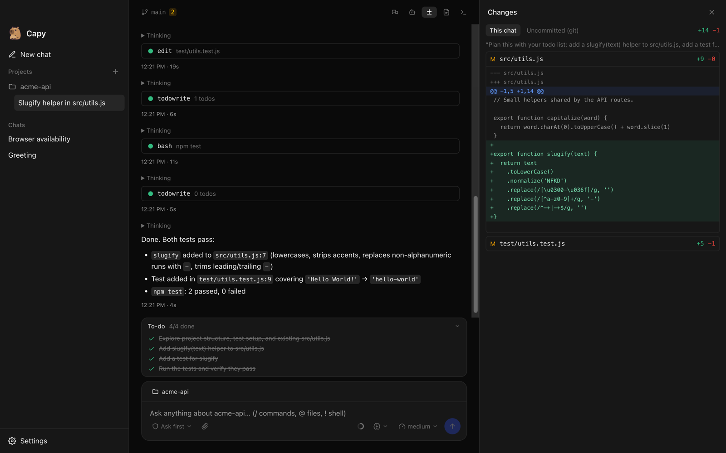This screenshot has width=726, height=453.
Task: Expand Thinking above 'Done. Both tests pass'
Action: click(156, 226)
